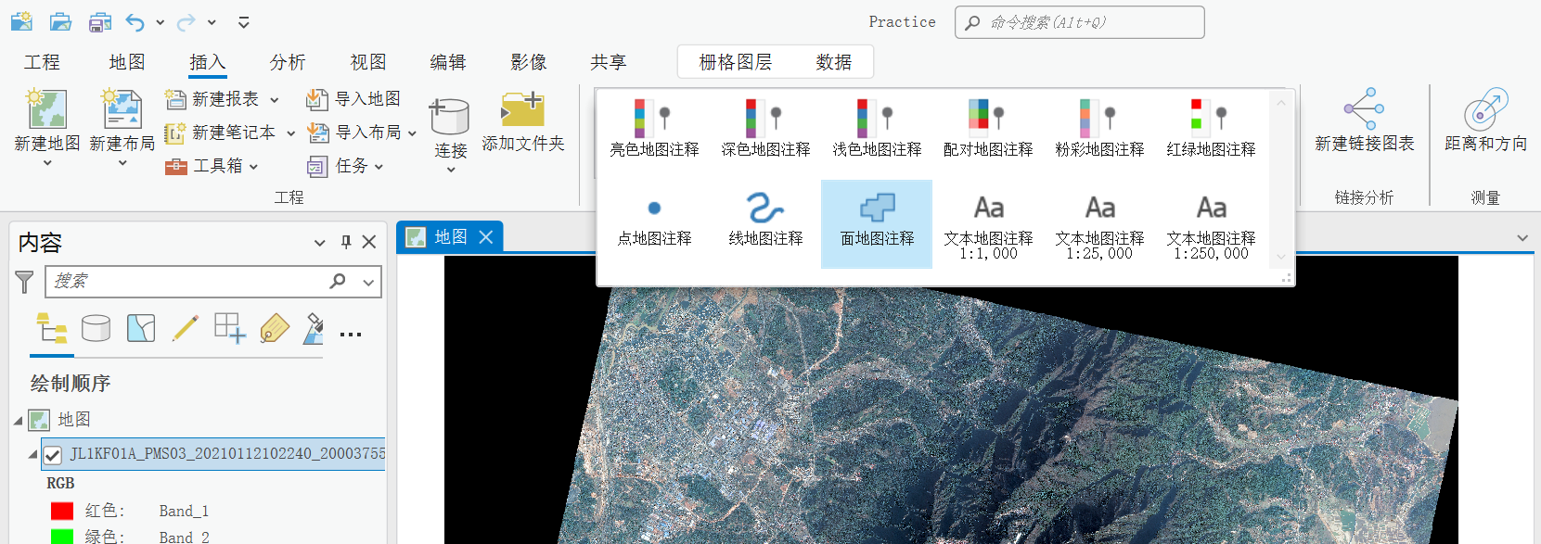Click the 距离和方向 measure icon
The image size is (1541, 544).
[x=1485, y=108]
